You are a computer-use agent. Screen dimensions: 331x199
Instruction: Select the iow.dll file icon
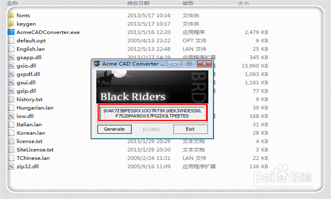[x=11, y=116]
